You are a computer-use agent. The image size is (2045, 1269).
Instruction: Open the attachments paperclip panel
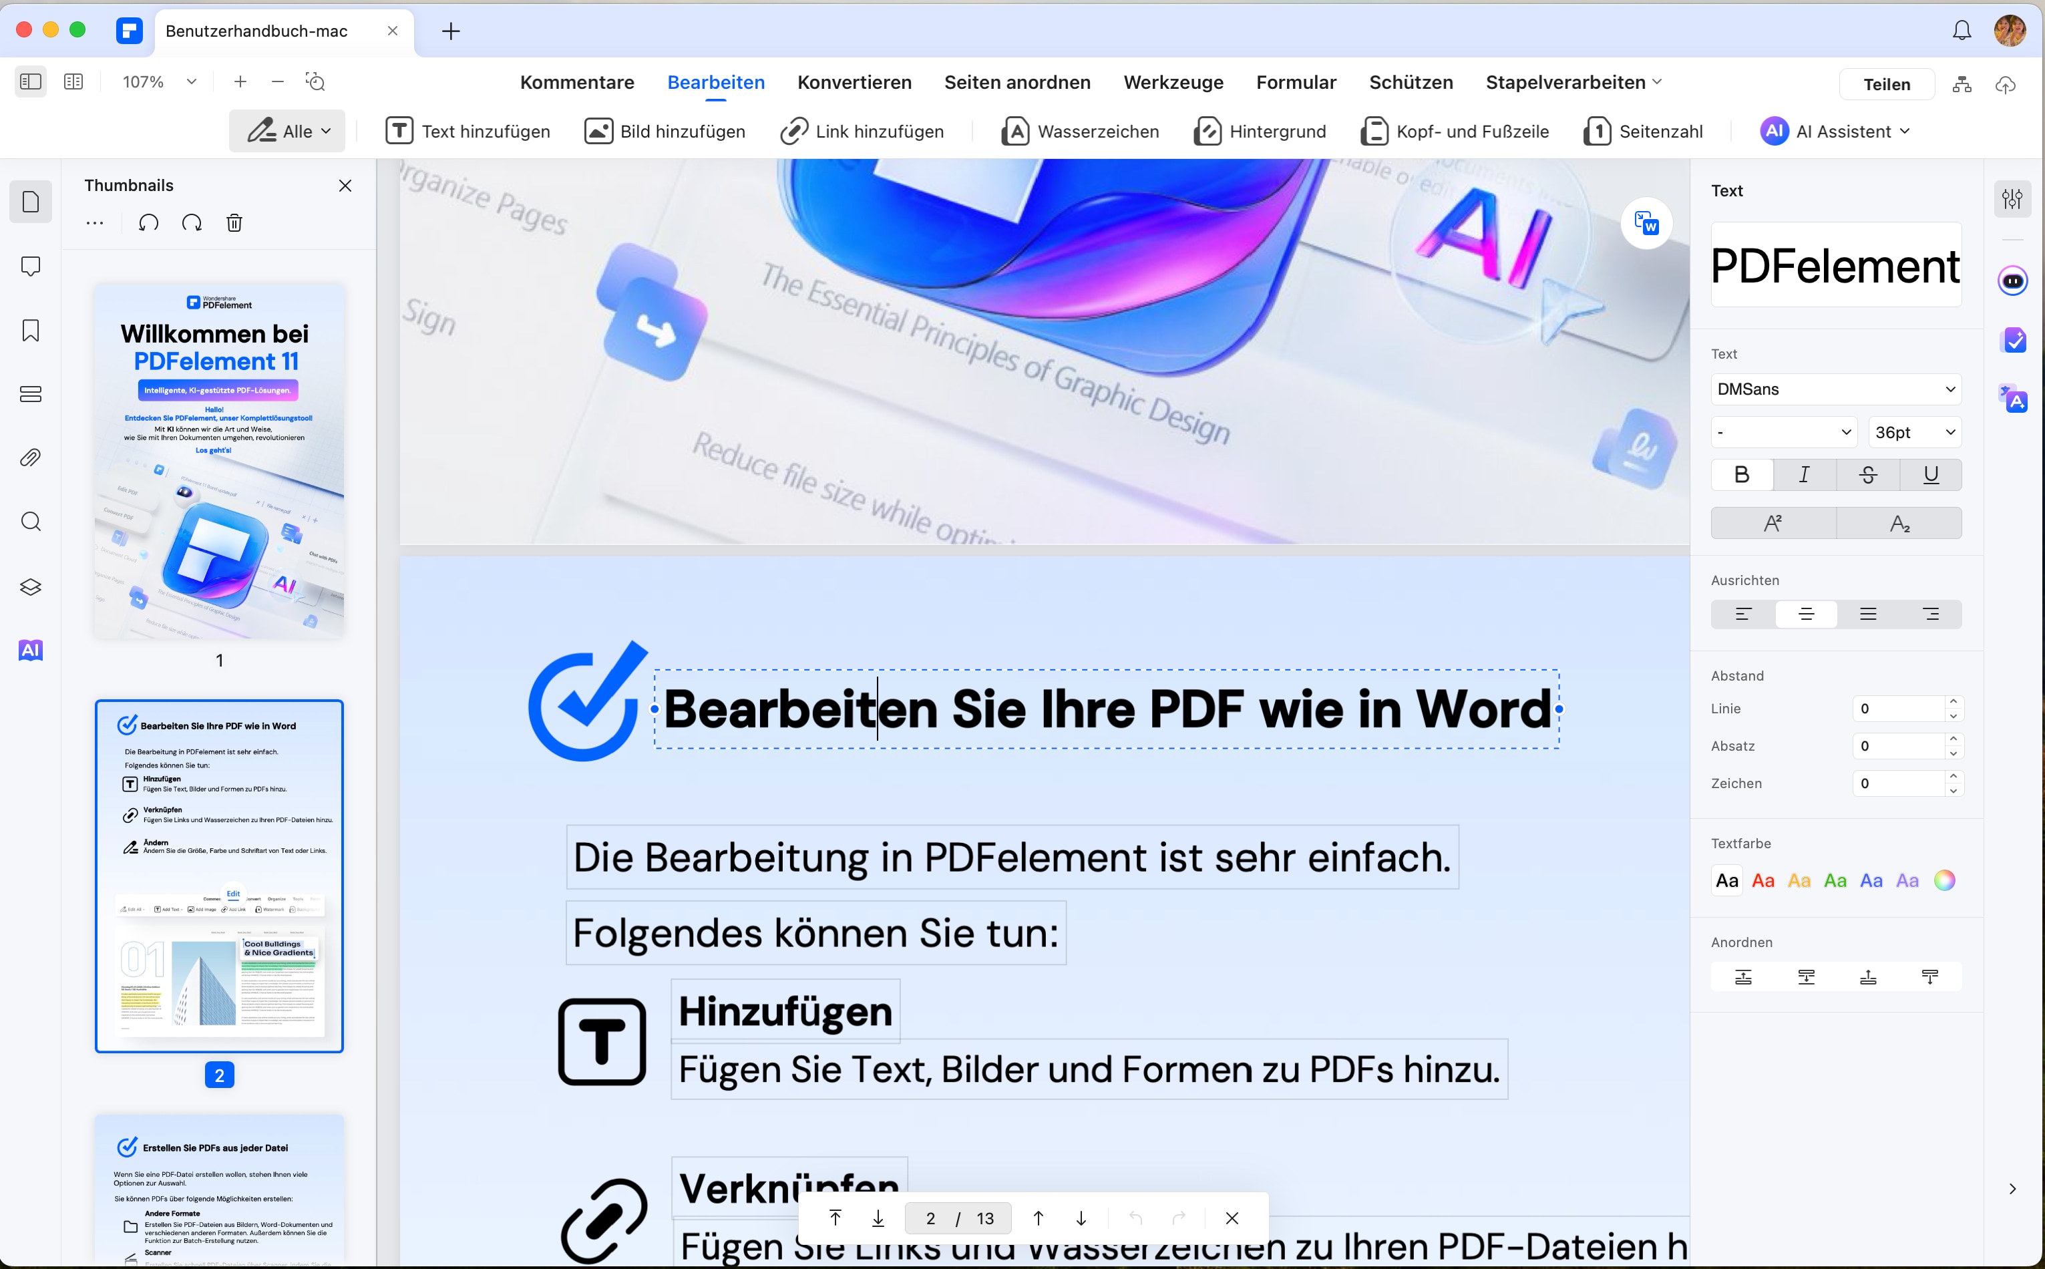[31, 458]
